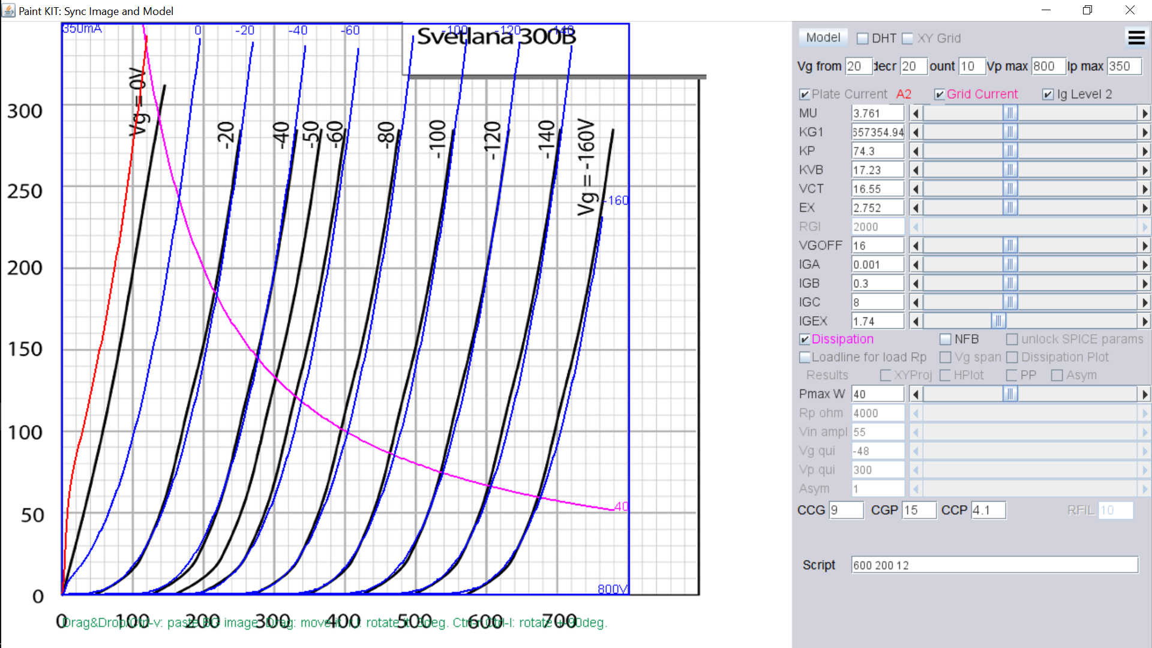Click the Script text field

(x=995, y=565)
